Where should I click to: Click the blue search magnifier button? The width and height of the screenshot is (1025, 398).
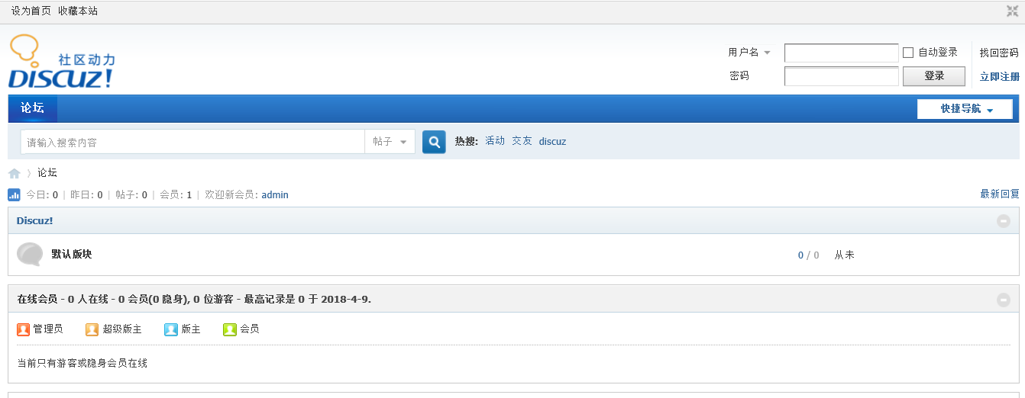coord(434,142)
